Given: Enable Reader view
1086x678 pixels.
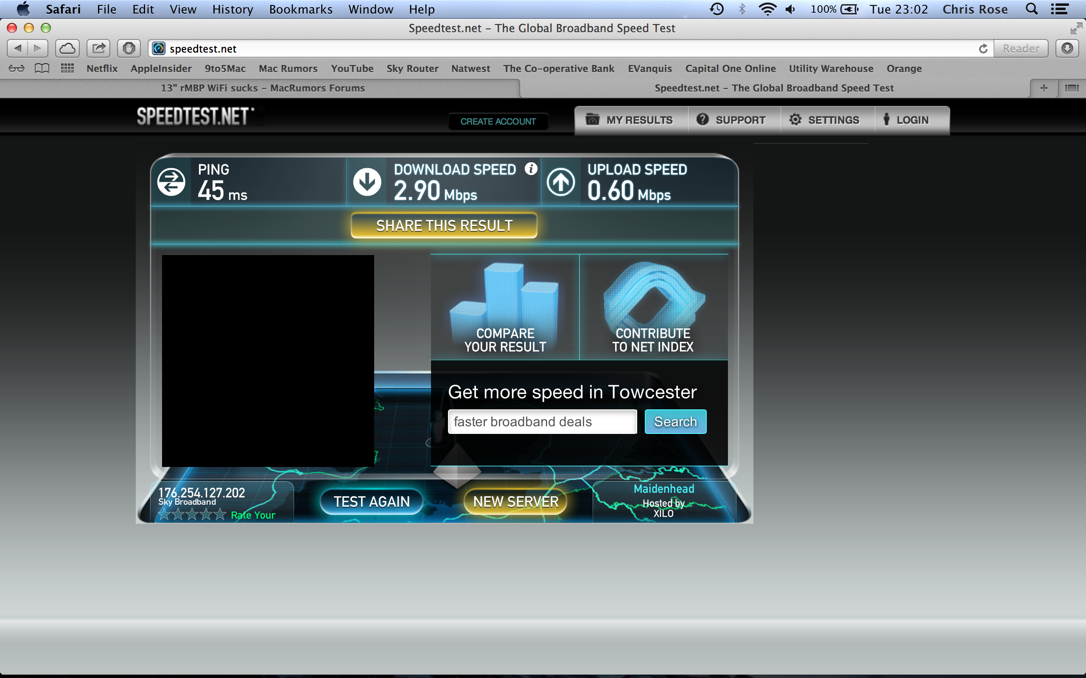Looking at the screenshot, I should pyautogui.click(x=1021, y=48).
